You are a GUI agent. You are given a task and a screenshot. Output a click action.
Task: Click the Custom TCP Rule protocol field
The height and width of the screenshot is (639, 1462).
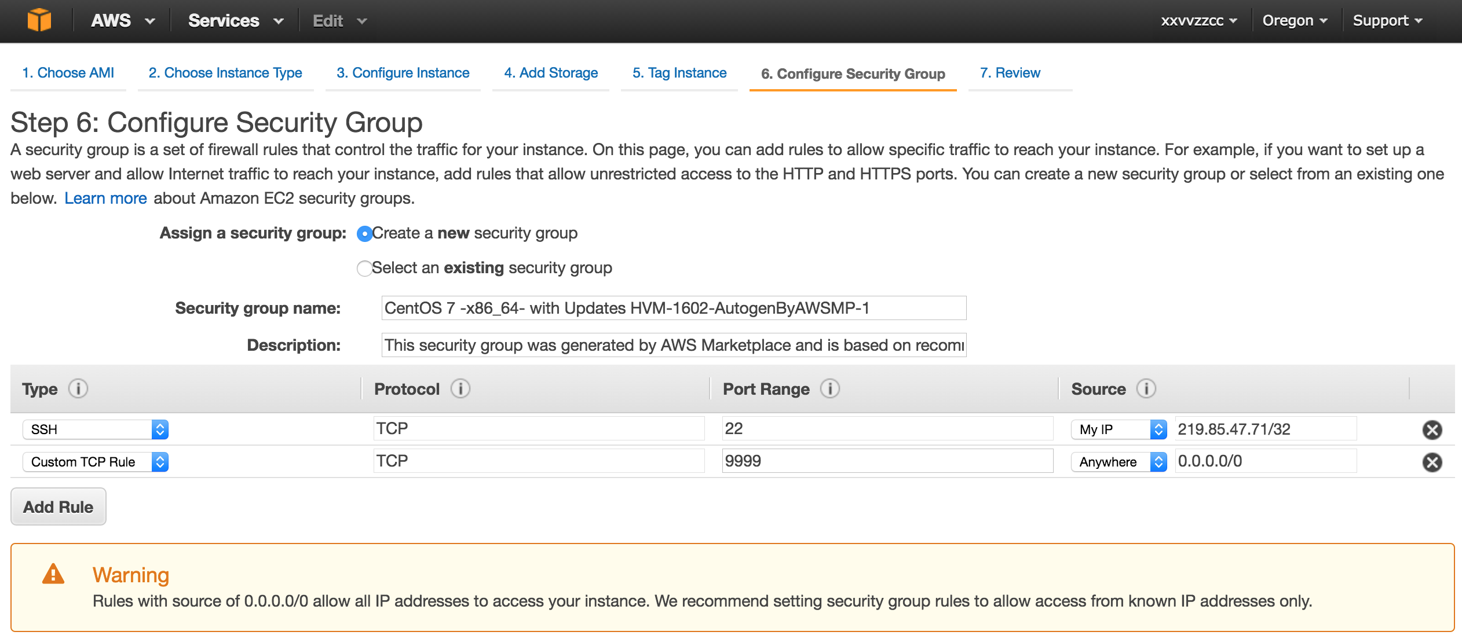539,461
